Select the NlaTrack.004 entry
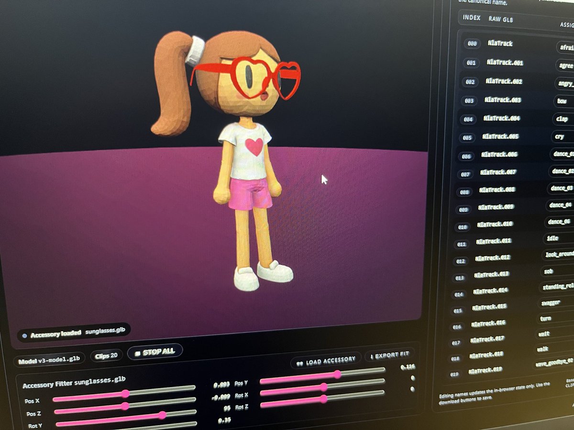The width and height of the screenshot is (574, 430). [501, 118]
